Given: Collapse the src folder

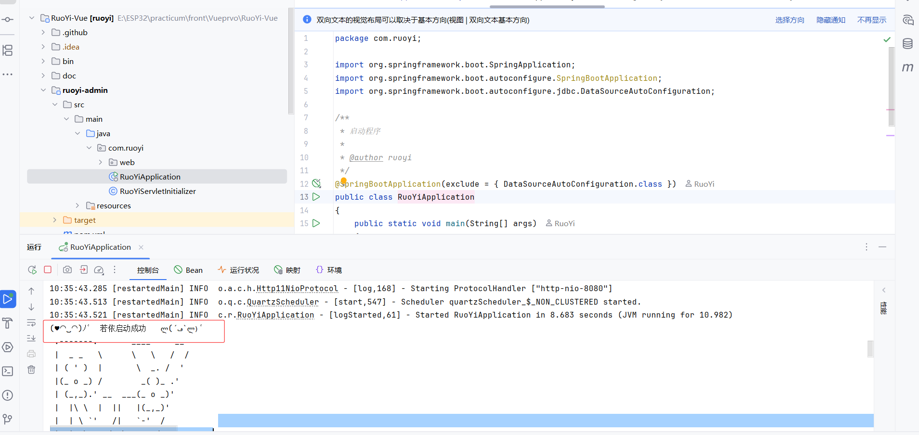Looking at the screenshot, I should (x=55, y=105).
